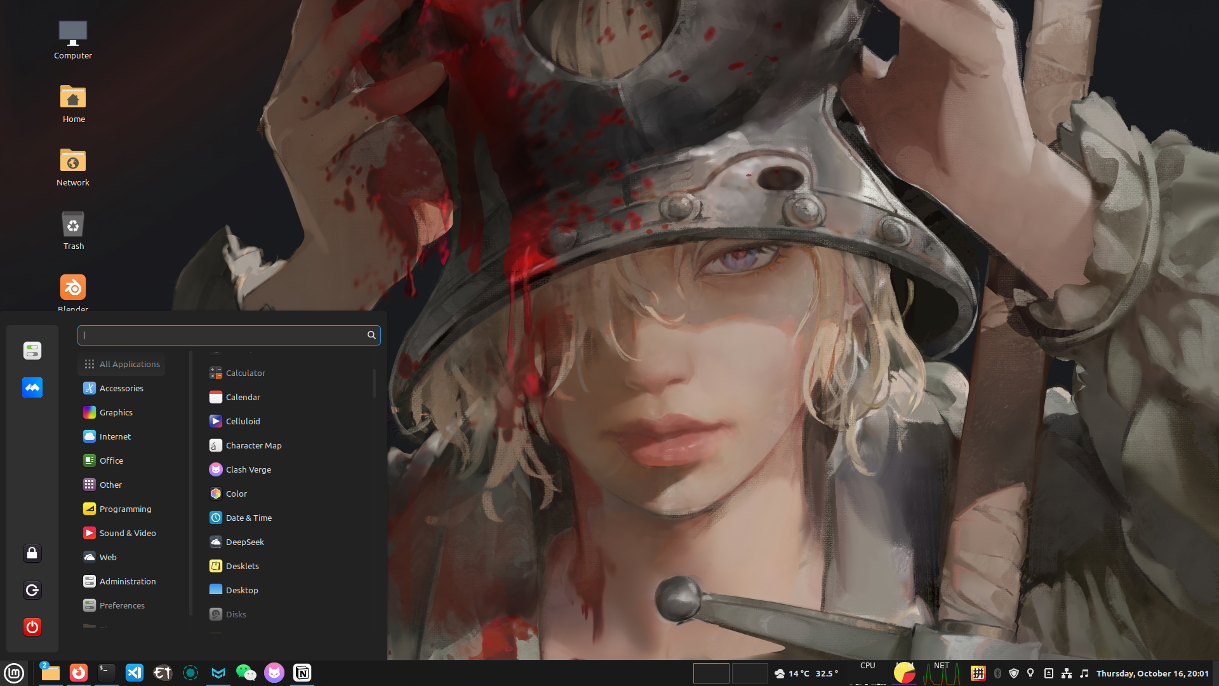Screen dimensions: 1219x686
Task: Expand the Programming category
Action: (x=125, y=509)
